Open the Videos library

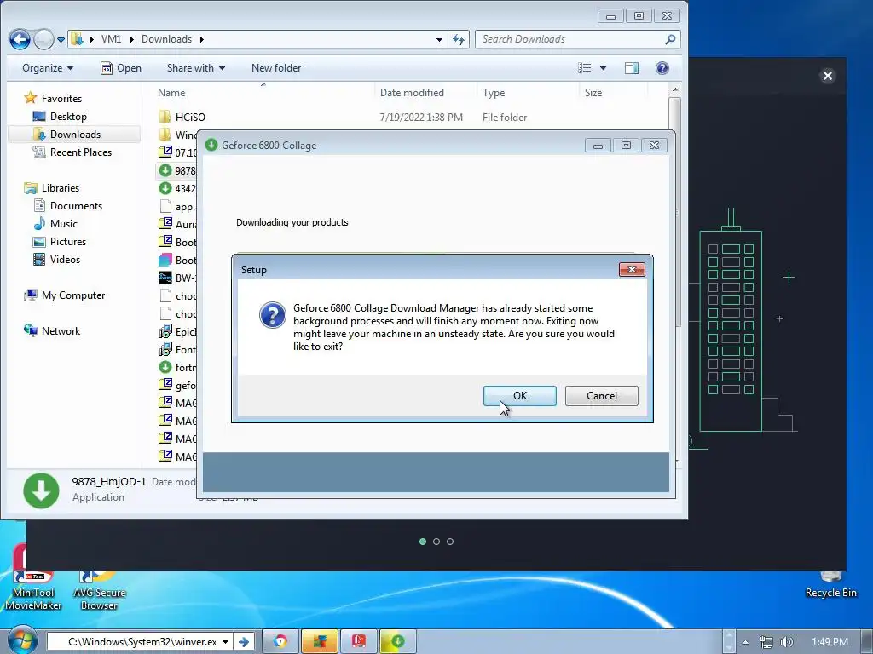(x=65, y=259)
